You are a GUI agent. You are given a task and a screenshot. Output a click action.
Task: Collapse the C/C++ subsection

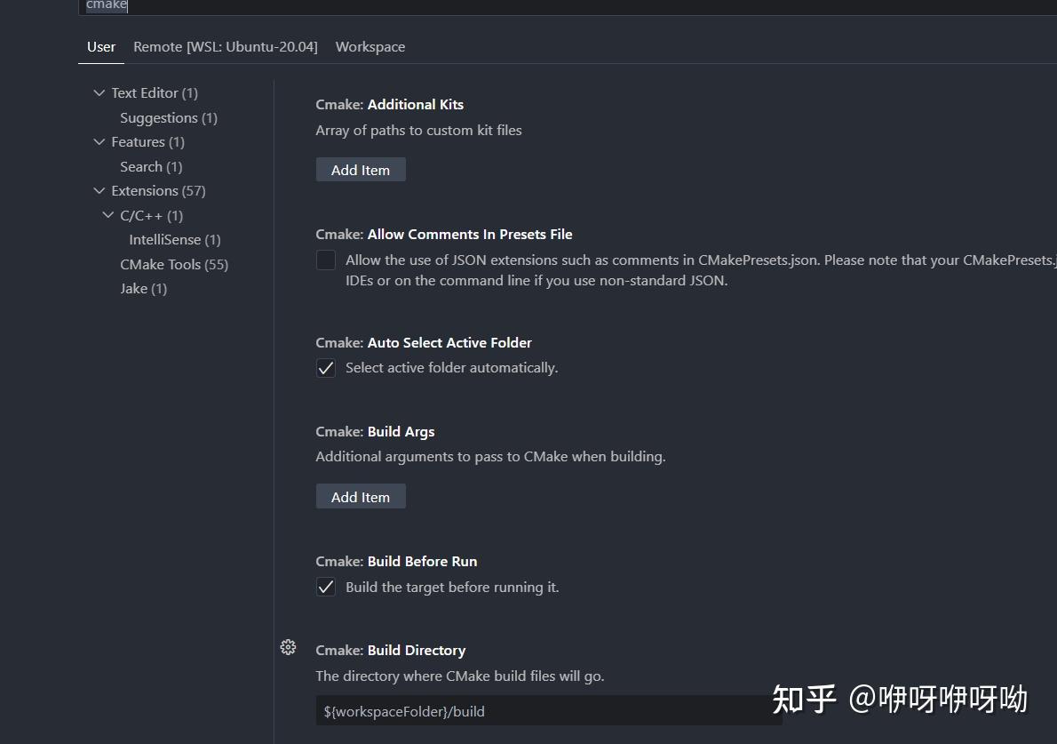tap(108, 215)
